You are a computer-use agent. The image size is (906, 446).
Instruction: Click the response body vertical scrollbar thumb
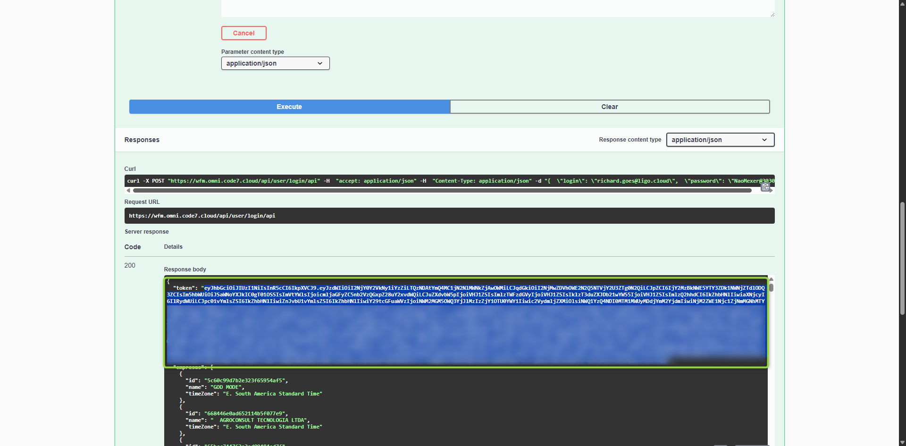[771, 287]
